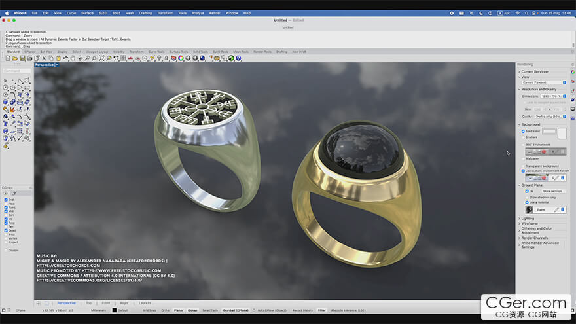
Task: Click the Cut scissors icon
Action: click(44, 58)
